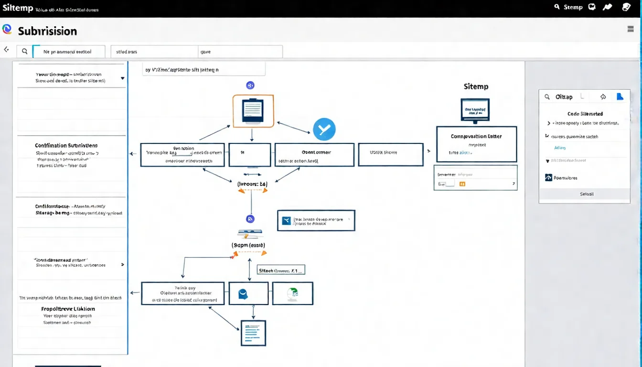Click inside the middle search field

point(154,51)
